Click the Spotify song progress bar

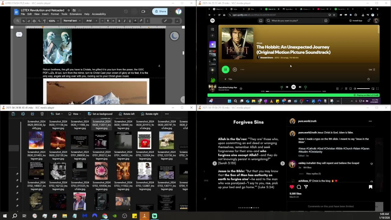294,91
